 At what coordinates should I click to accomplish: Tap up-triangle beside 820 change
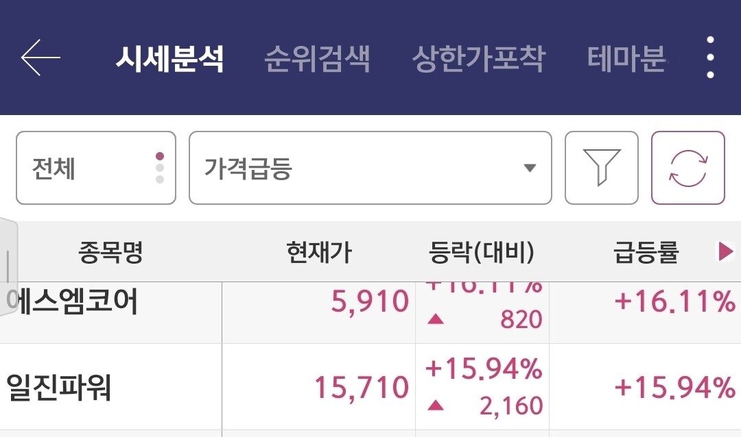coord(435,319)
